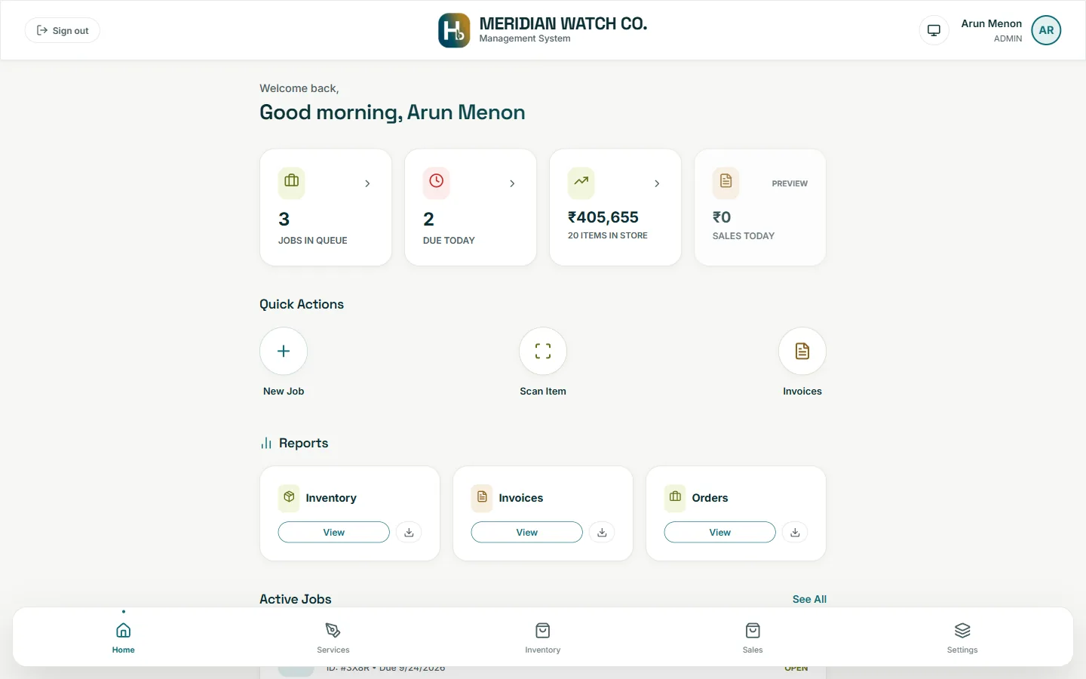Click the Quick Actions heading
Viewport: 1086px width, 679px height.
[302, 304]
